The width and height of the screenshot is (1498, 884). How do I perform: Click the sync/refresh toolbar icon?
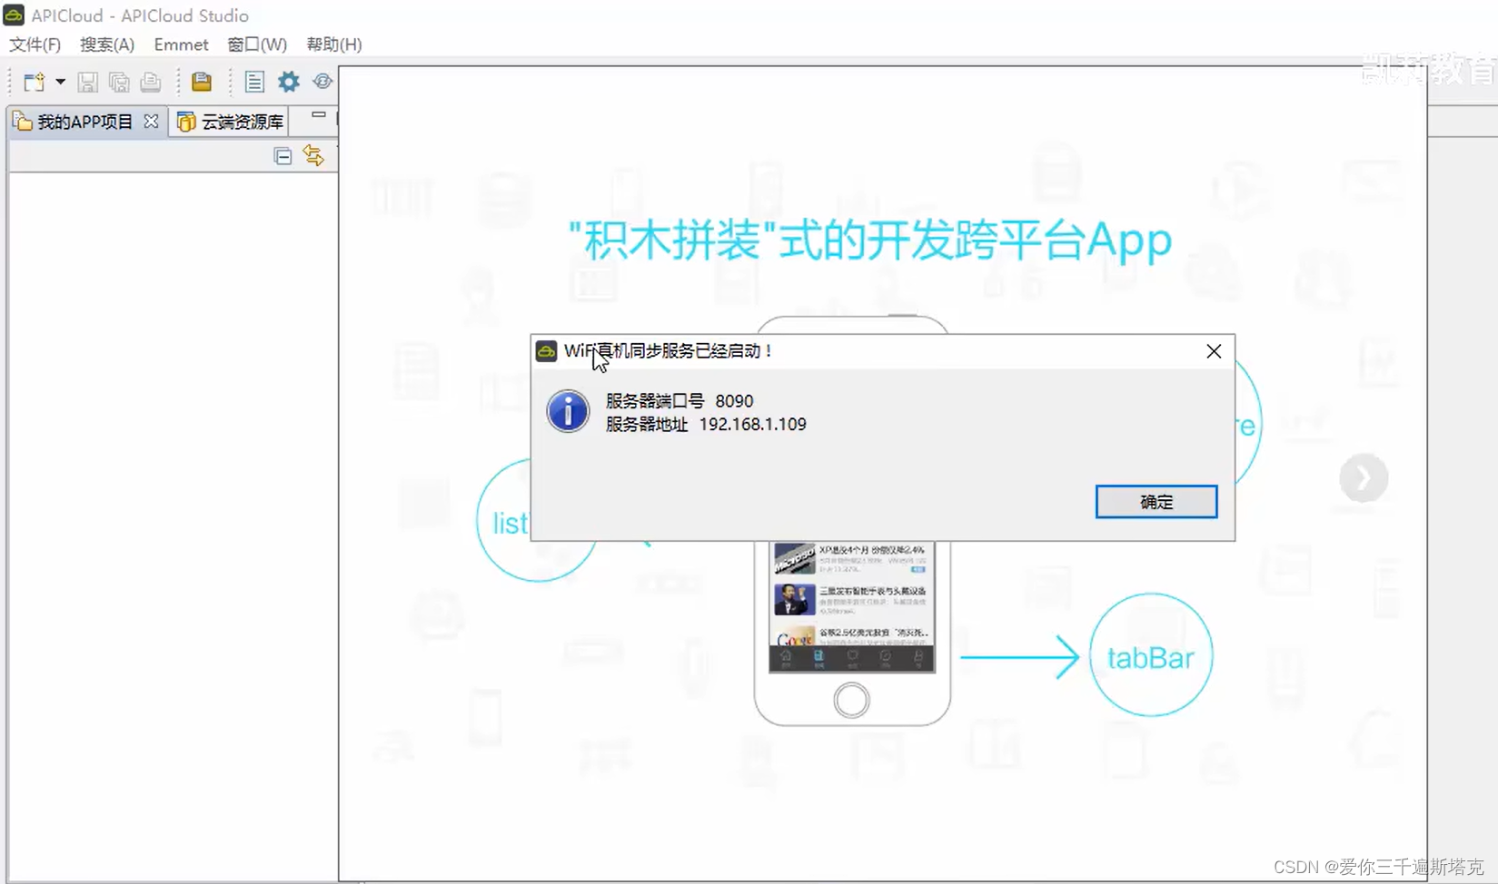click(322, 82)
